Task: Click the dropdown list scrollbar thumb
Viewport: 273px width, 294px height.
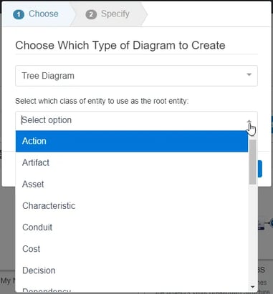Action: point(252,162)
